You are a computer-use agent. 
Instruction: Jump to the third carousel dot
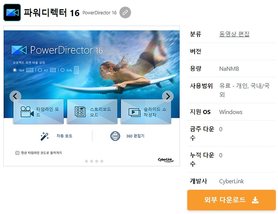[x=97, y=161]
